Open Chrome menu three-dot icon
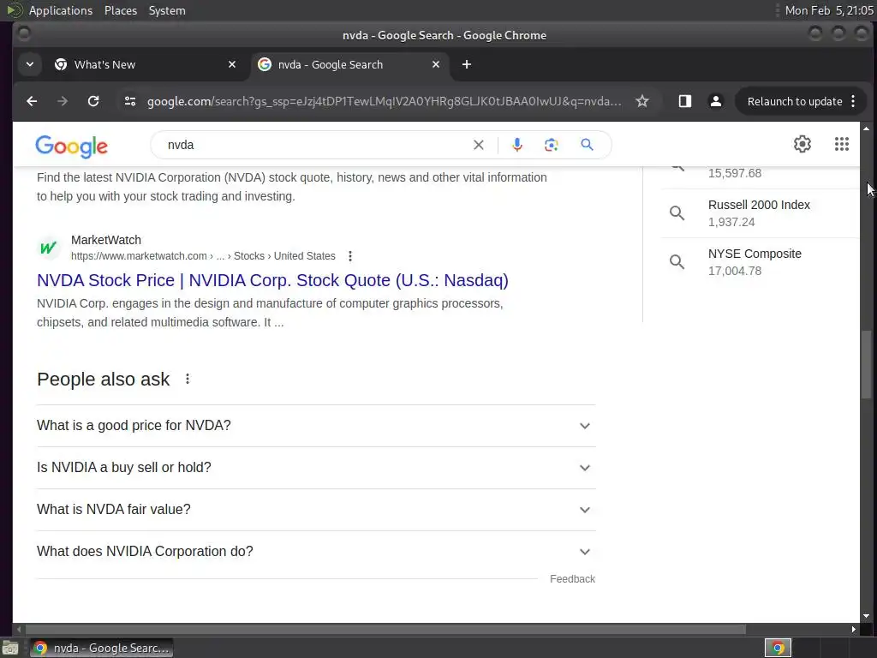The image size is (877, 658). 853,101
